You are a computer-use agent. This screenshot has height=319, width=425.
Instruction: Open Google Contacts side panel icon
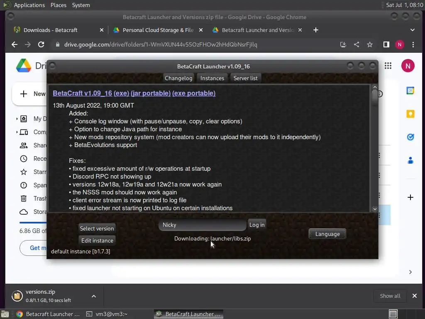coord(410,160)
